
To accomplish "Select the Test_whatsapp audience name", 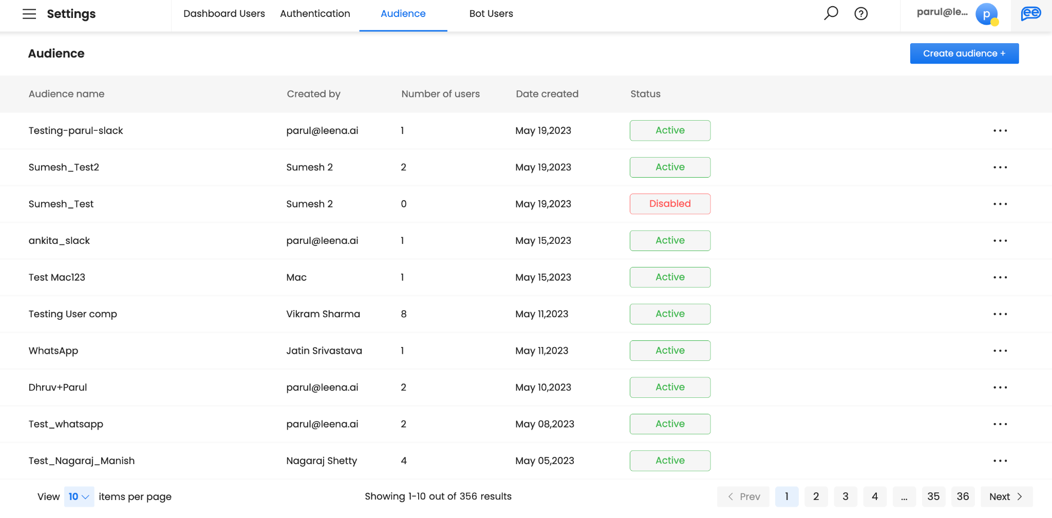I will coord(66,424).
